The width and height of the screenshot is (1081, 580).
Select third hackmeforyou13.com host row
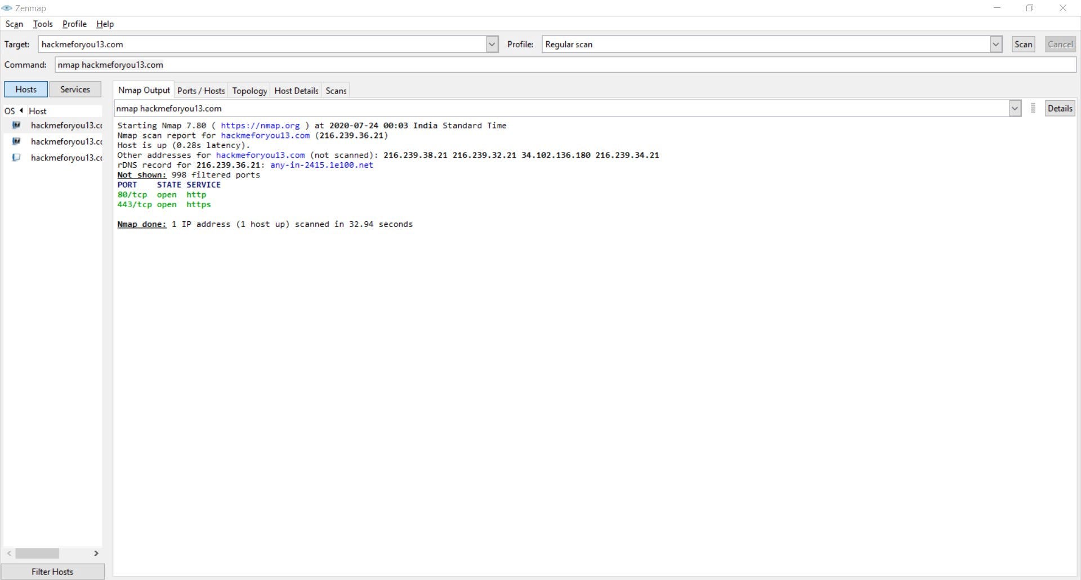pos(52,158)
